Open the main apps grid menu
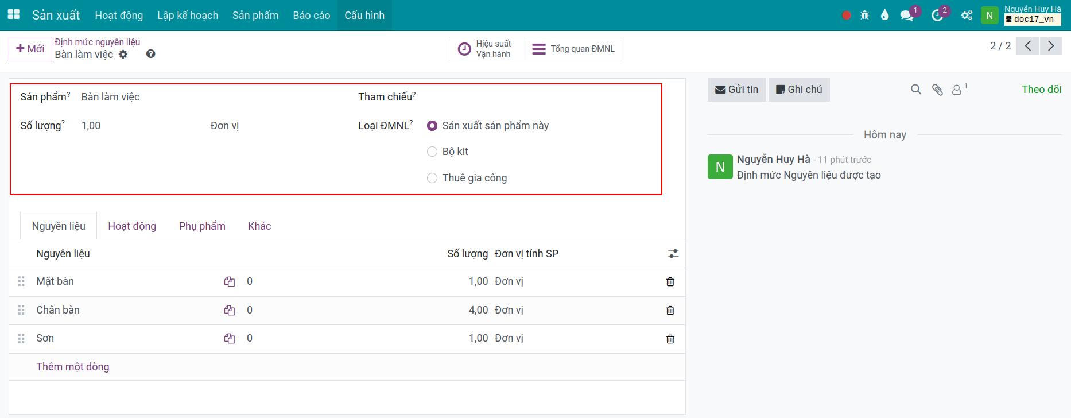 pos(13,15)
